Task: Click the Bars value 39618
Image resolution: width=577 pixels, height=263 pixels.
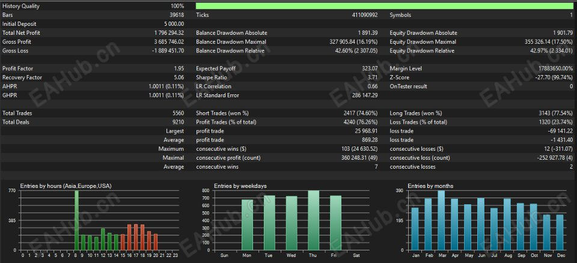Action: [177, 15]
